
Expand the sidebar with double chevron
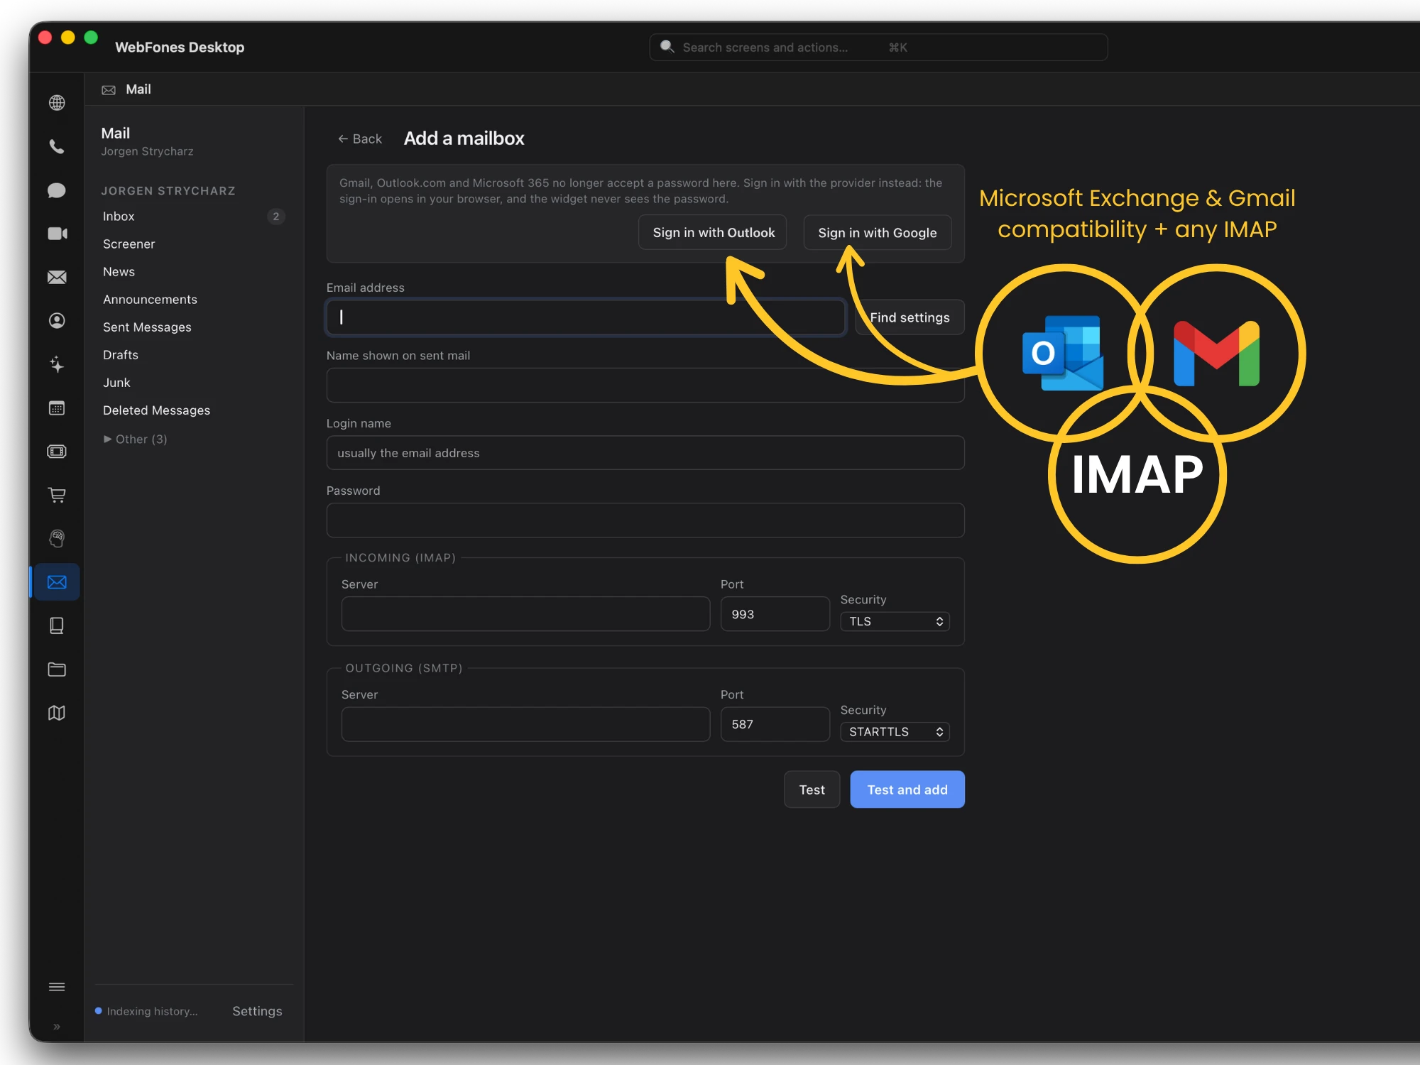[x=57, y=1027]
